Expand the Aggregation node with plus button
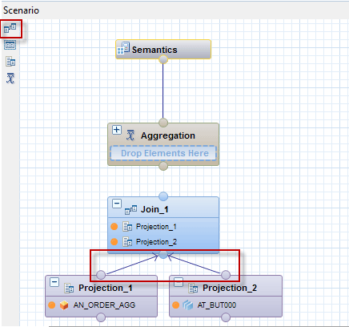This screenshot has width=349, height=327. pos(117,130)
